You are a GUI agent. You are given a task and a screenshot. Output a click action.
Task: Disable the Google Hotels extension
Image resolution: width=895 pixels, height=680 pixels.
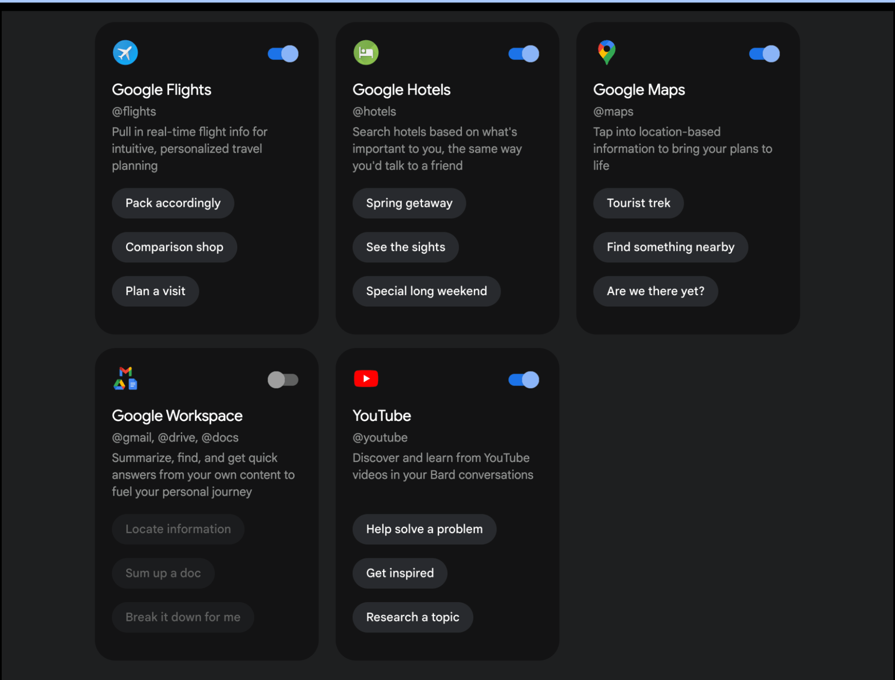523,53
